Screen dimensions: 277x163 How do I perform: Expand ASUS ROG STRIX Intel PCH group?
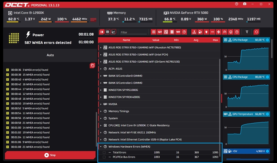tap(101, 55)
